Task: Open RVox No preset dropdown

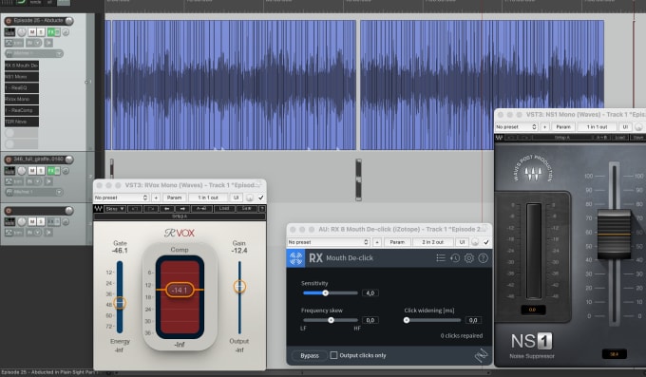Action: (122, 198)
